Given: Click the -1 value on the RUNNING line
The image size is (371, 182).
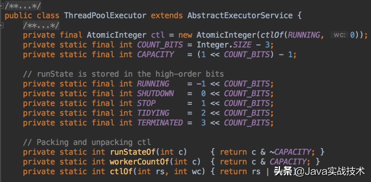Looking at the screenshot, I should [x=201, y=84].
